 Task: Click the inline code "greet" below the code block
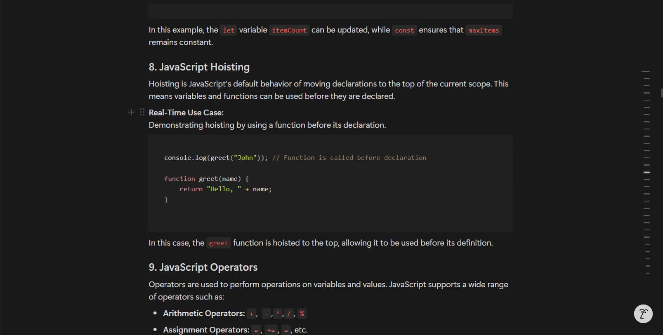218,243
